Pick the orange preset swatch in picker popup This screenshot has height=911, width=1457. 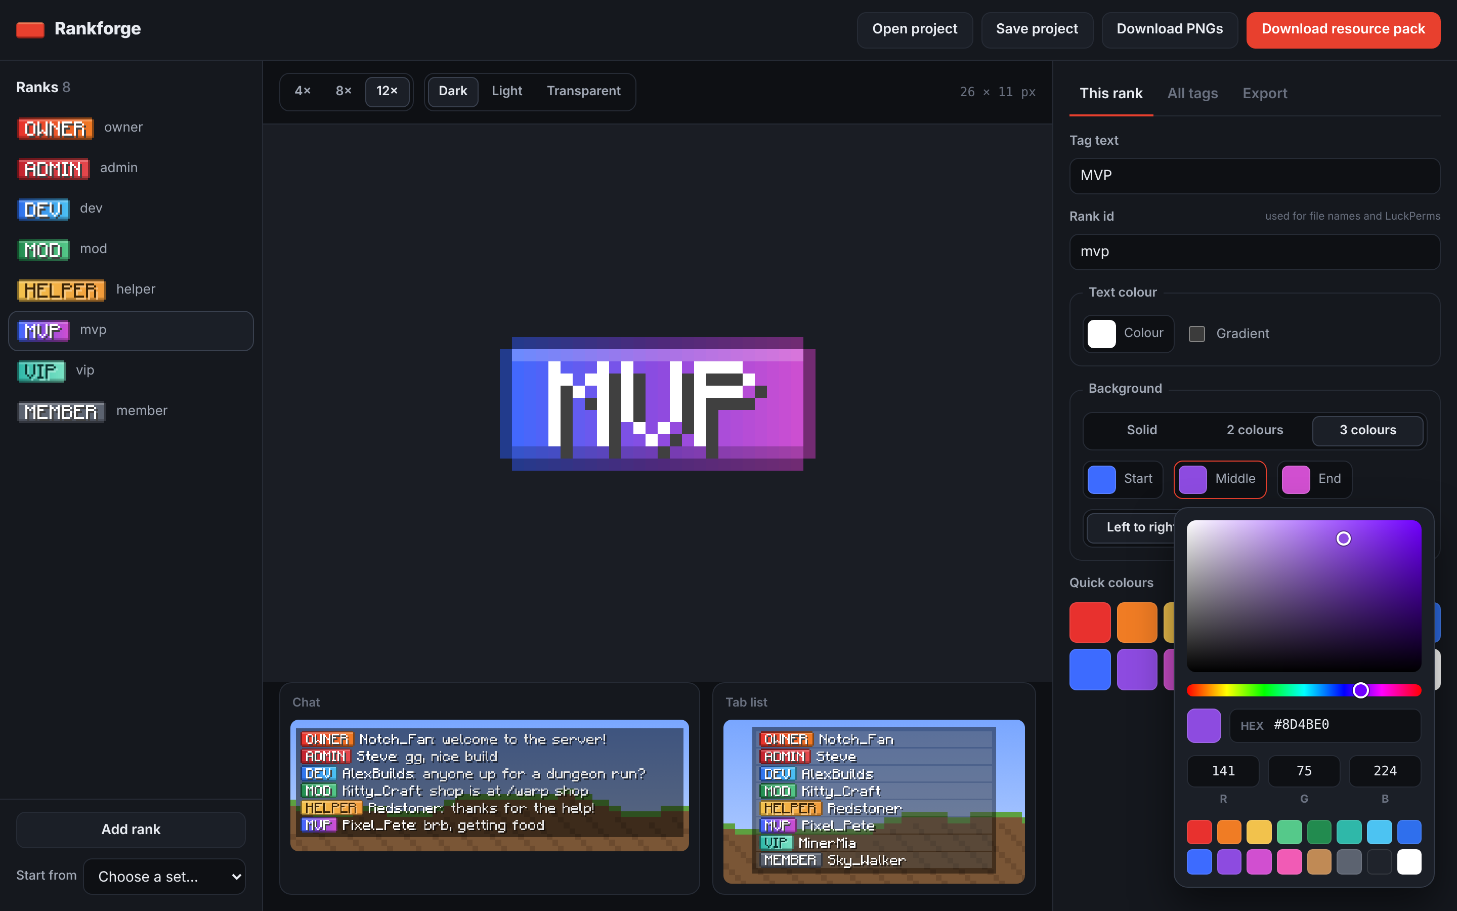(1229, 832)
